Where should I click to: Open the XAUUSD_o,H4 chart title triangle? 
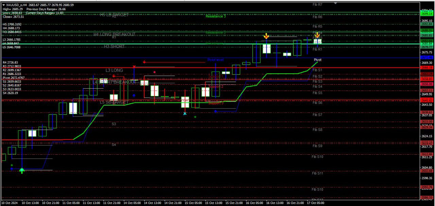[x=3, y=5]
